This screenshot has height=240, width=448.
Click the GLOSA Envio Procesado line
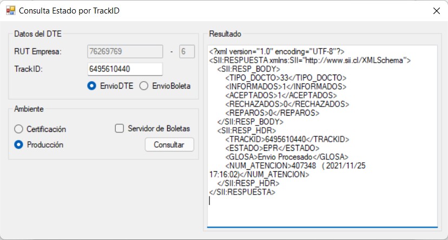287,157
